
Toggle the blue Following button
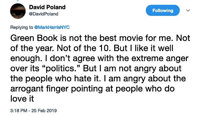(x=163, y=10)
